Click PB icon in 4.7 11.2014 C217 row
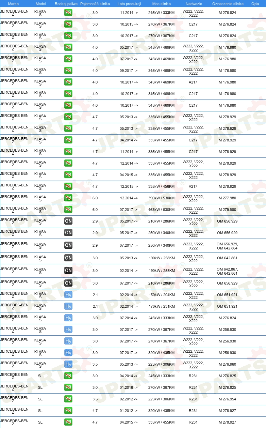This screenshot has height=428, width=266. point(68,152)
